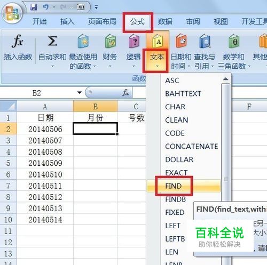Image resolution: width=267 pixels, height=265 pixels.
Task: Click cell with 20140510
Action: (45, 174)
